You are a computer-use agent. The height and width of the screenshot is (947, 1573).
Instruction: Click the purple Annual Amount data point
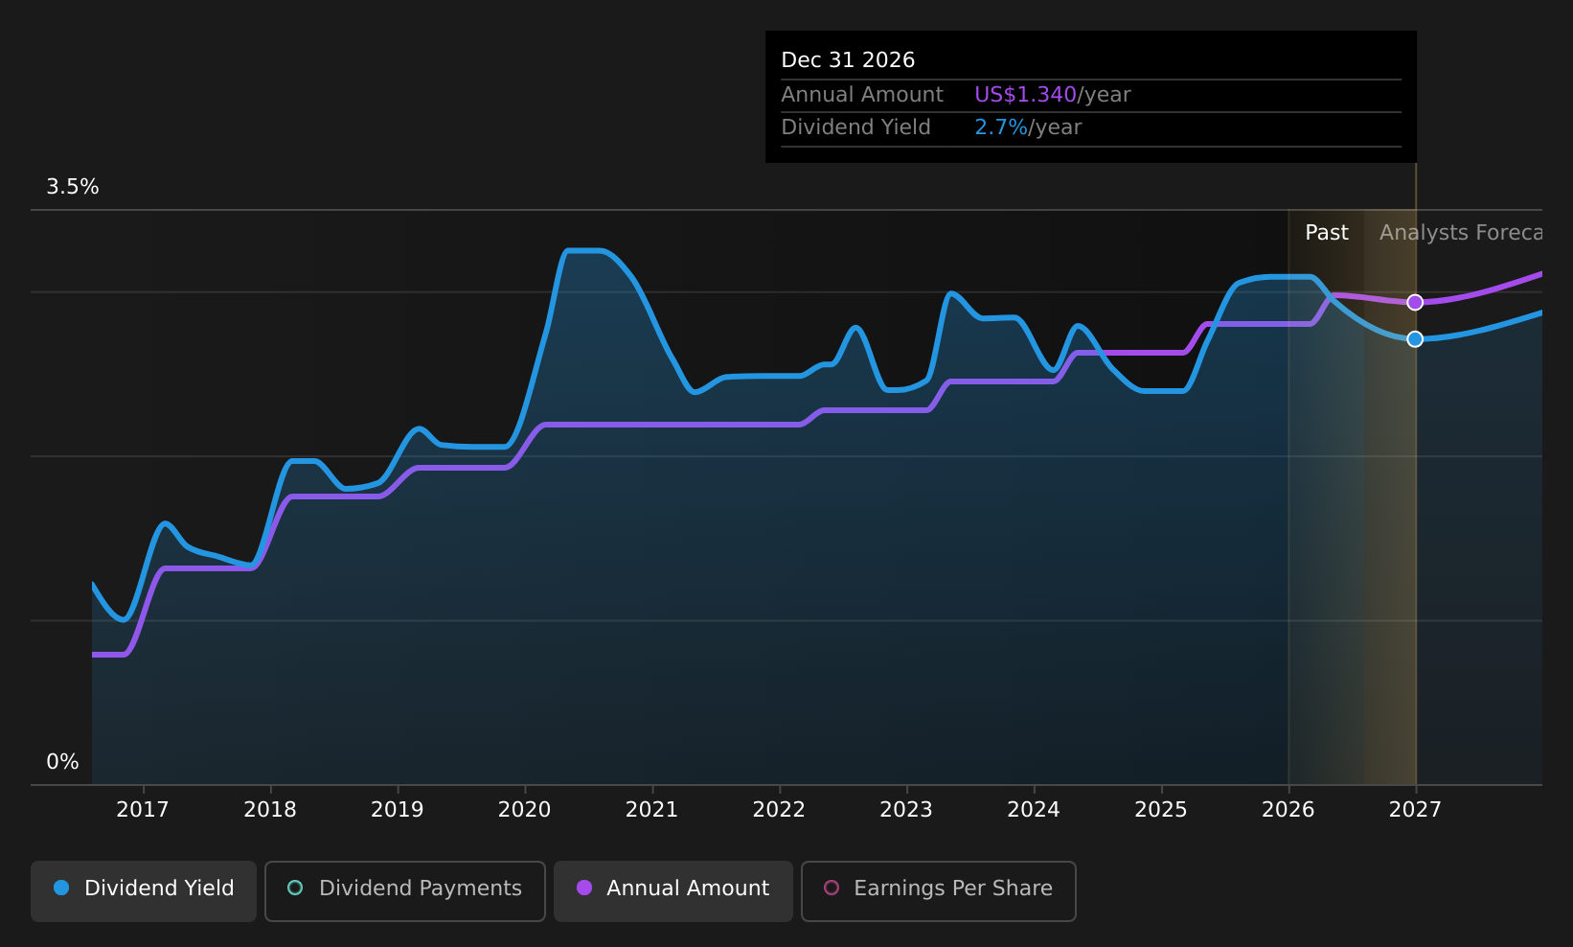(1415, 302)
